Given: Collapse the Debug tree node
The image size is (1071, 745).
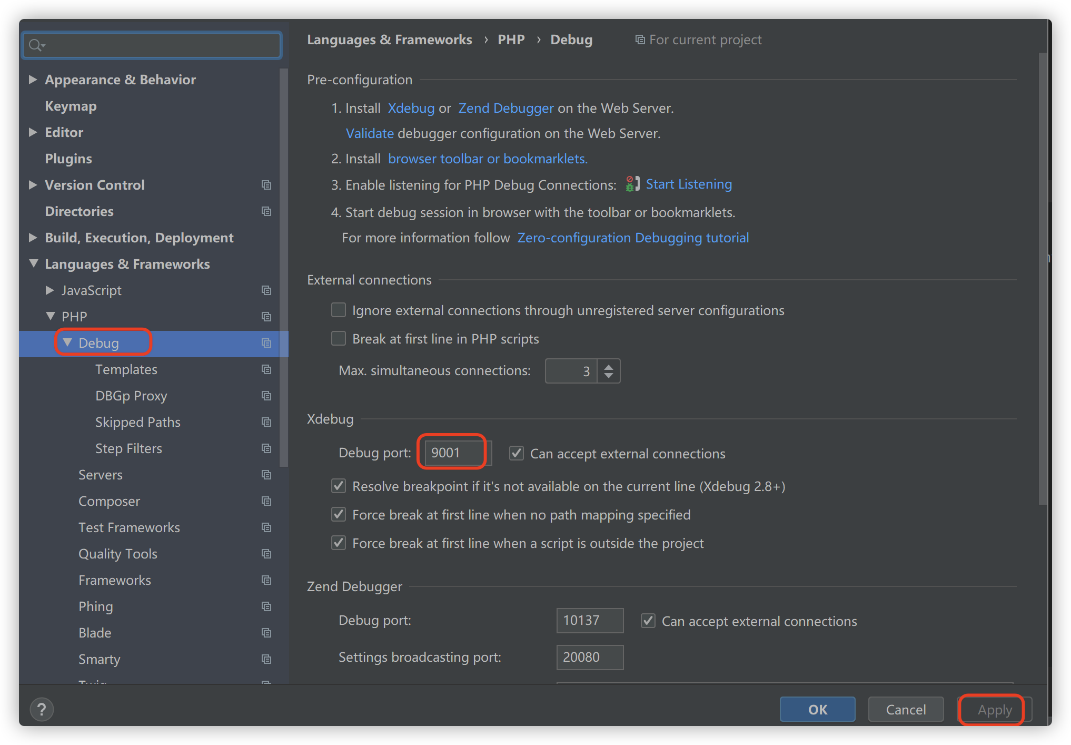Looking at the screenshot, I should coord(67,342).
